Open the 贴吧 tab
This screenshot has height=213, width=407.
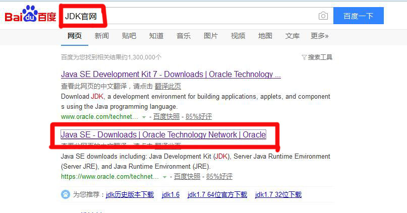(129, 36)
